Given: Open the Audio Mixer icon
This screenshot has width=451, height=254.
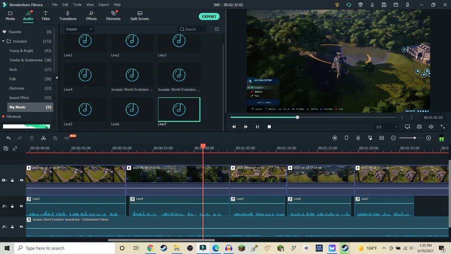Looking at the screenshot, I should [370, 138].
